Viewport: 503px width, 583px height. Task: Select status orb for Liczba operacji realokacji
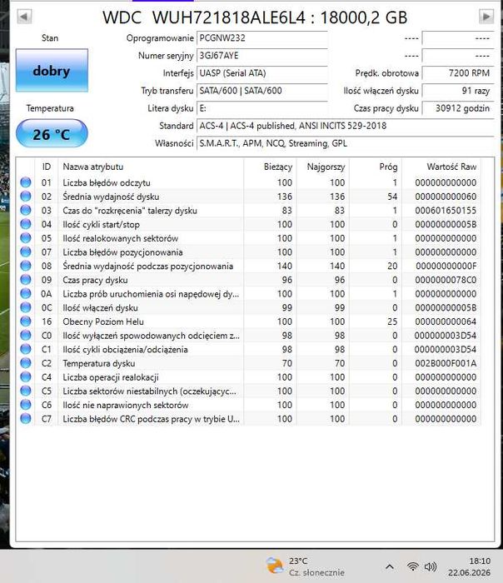point(26,377)
